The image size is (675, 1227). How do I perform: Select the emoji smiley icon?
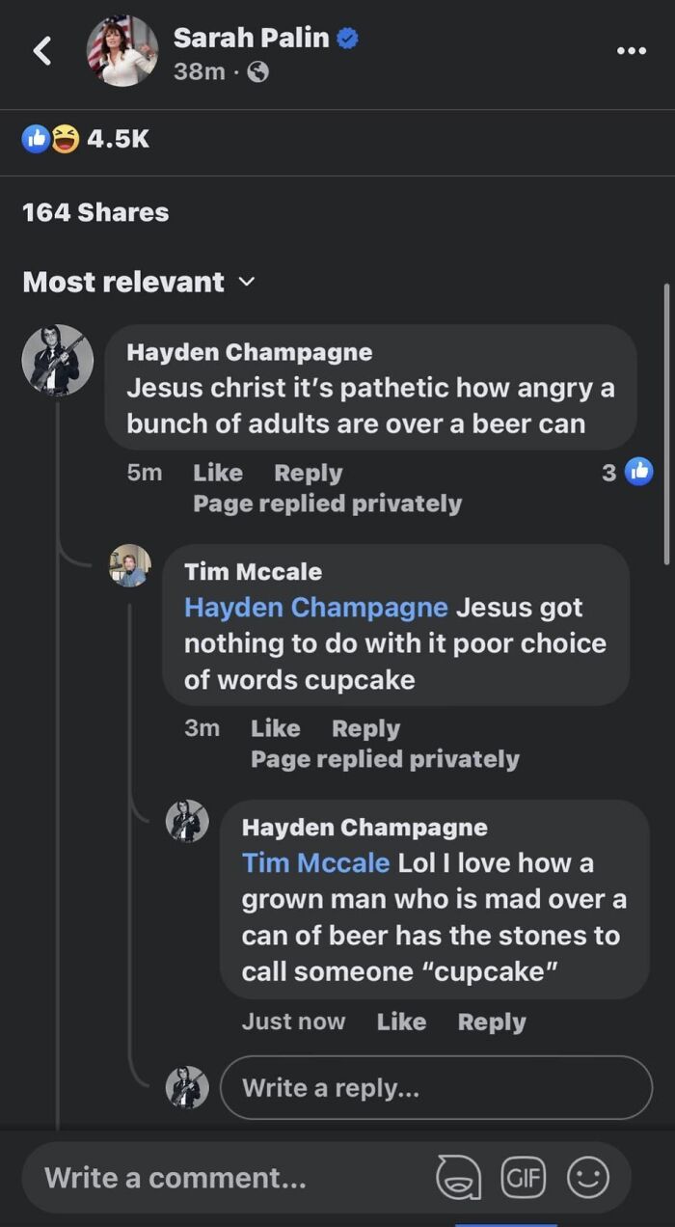click(588, 1176)
